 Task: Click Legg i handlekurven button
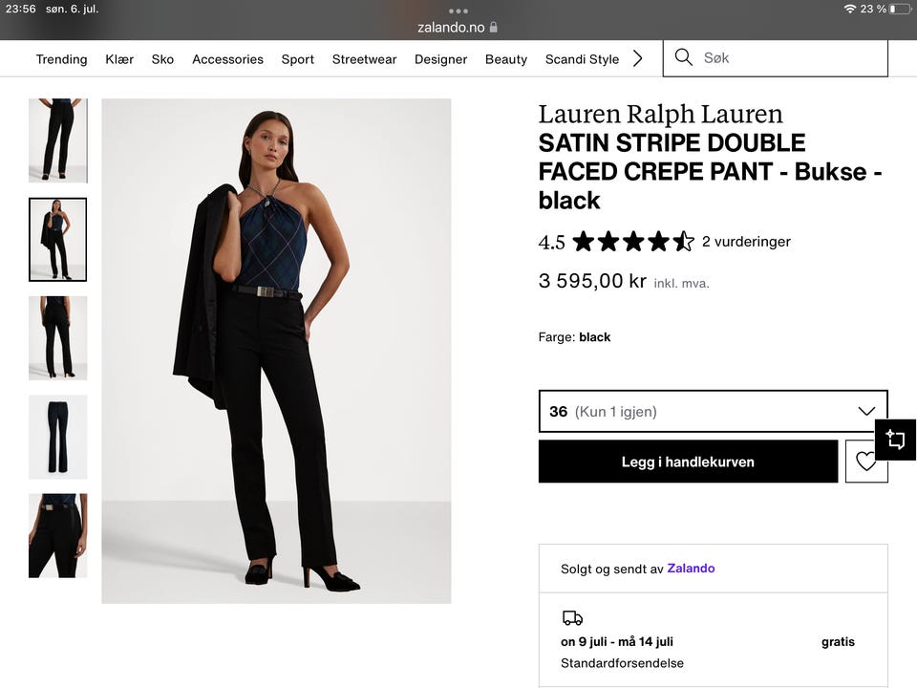688,462
